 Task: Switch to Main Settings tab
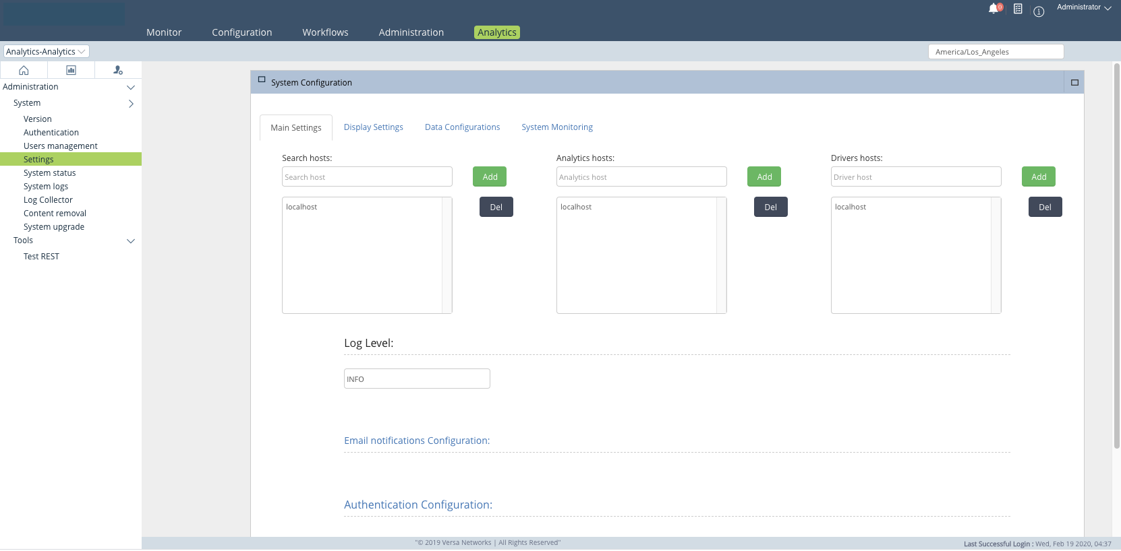296,127
